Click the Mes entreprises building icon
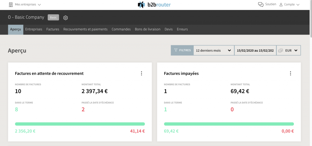The height and width of the screenshot is (146, 312). pyautogui.click(x=11, y=5)
